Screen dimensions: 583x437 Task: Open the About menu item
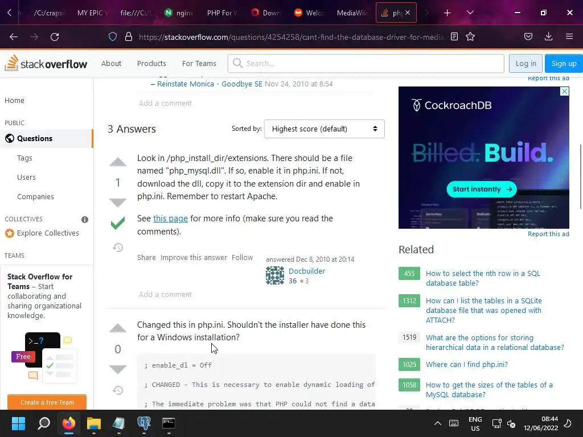(111, 64)
